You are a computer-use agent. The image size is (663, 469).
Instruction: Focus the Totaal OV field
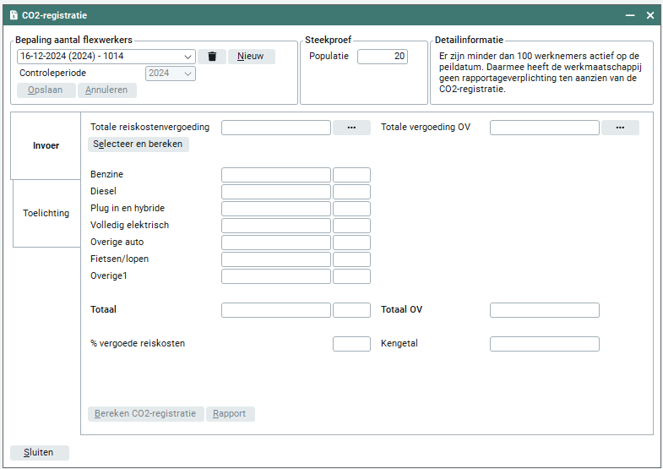pyautogui.click(x=544, y=310)
